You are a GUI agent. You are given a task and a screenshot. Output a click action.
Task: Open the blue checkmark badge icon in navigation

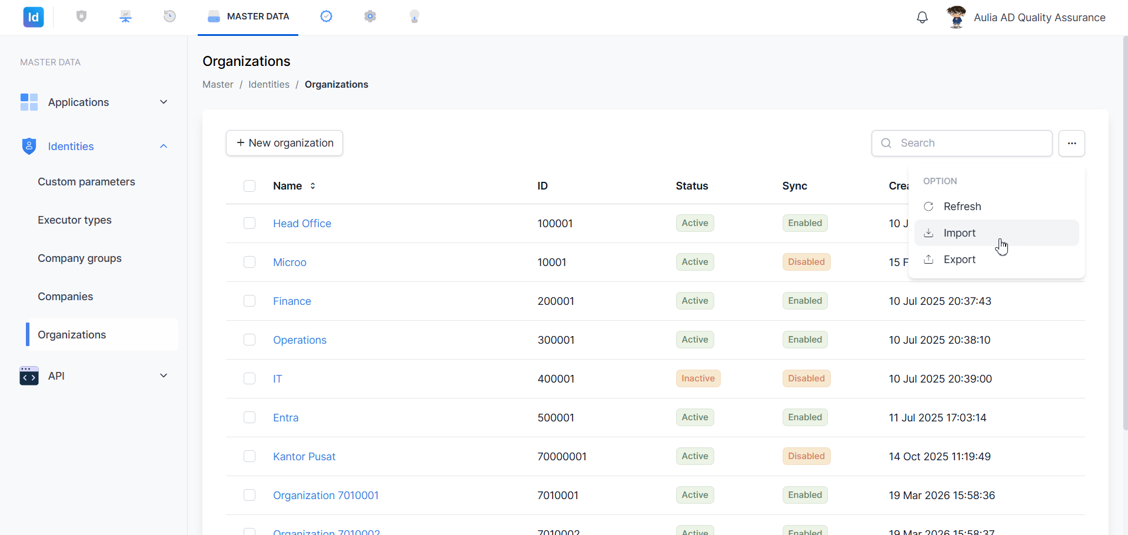click(x=326, y=16)
